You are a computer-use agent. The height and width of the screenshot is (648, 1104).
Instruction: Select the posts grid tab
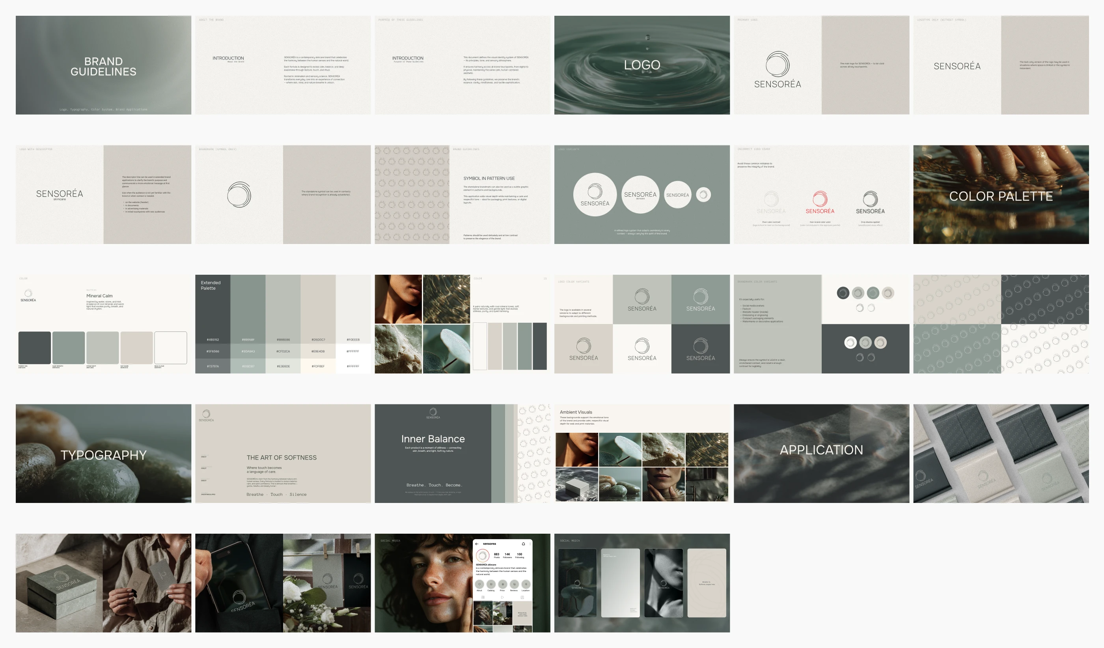(x=483, y=597)
